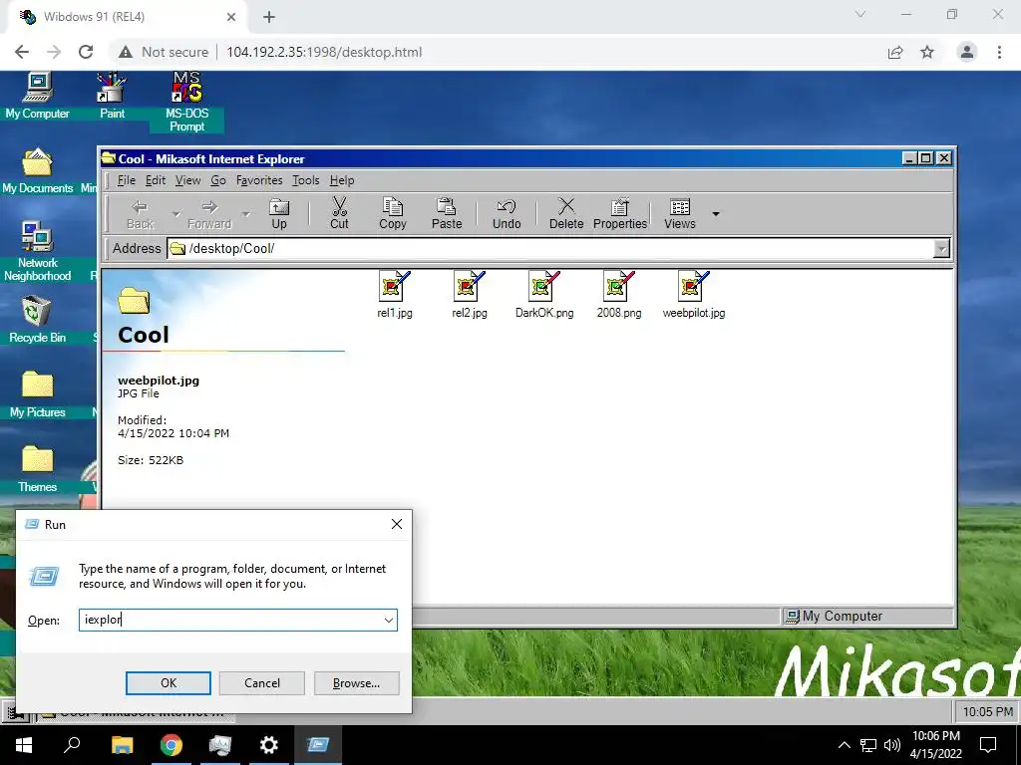The height and width of the screenshot is (765, 1021).
Task: Select the DarkOK.png file
Action: click(x=544, y=295)
